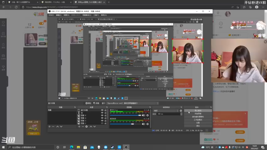Pop out the Sources dock icon
Screen dimensions: 267x150
coord(107,107)
